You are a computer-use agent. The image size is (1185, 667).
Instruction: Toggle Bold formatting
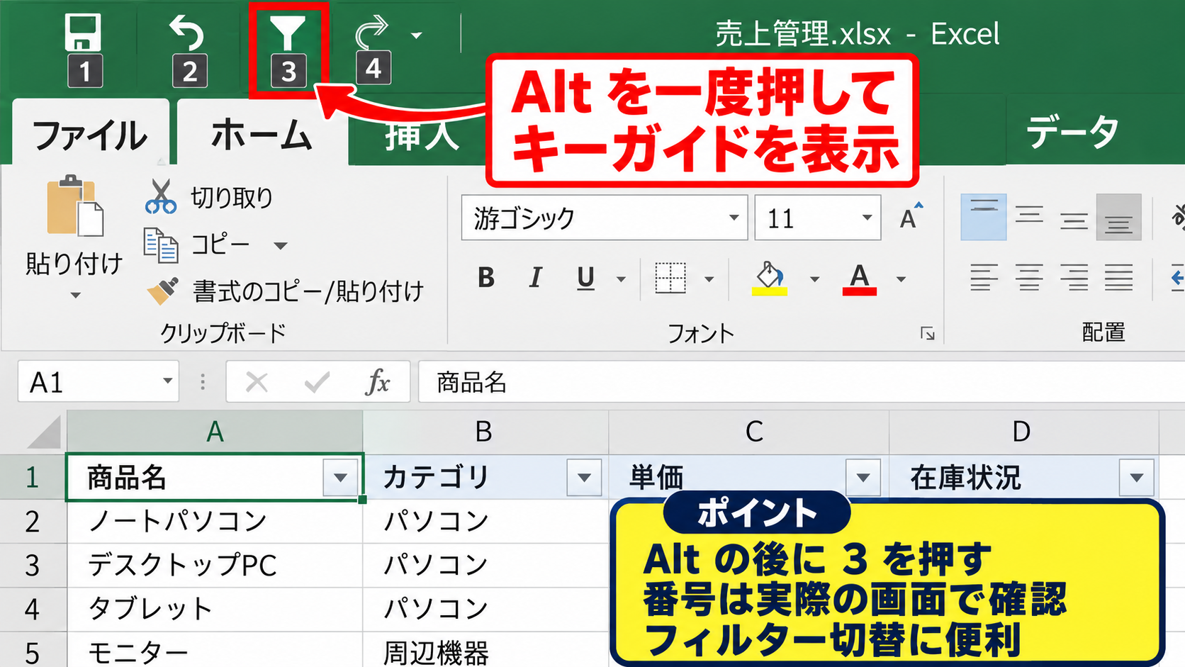[486, 278]
